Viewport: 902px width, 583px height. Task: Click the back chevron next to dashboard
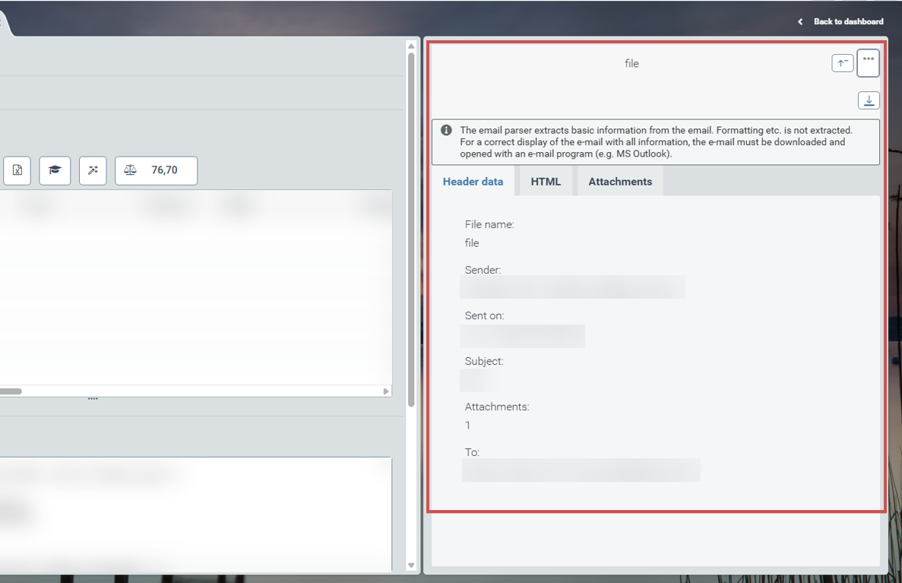800,22
